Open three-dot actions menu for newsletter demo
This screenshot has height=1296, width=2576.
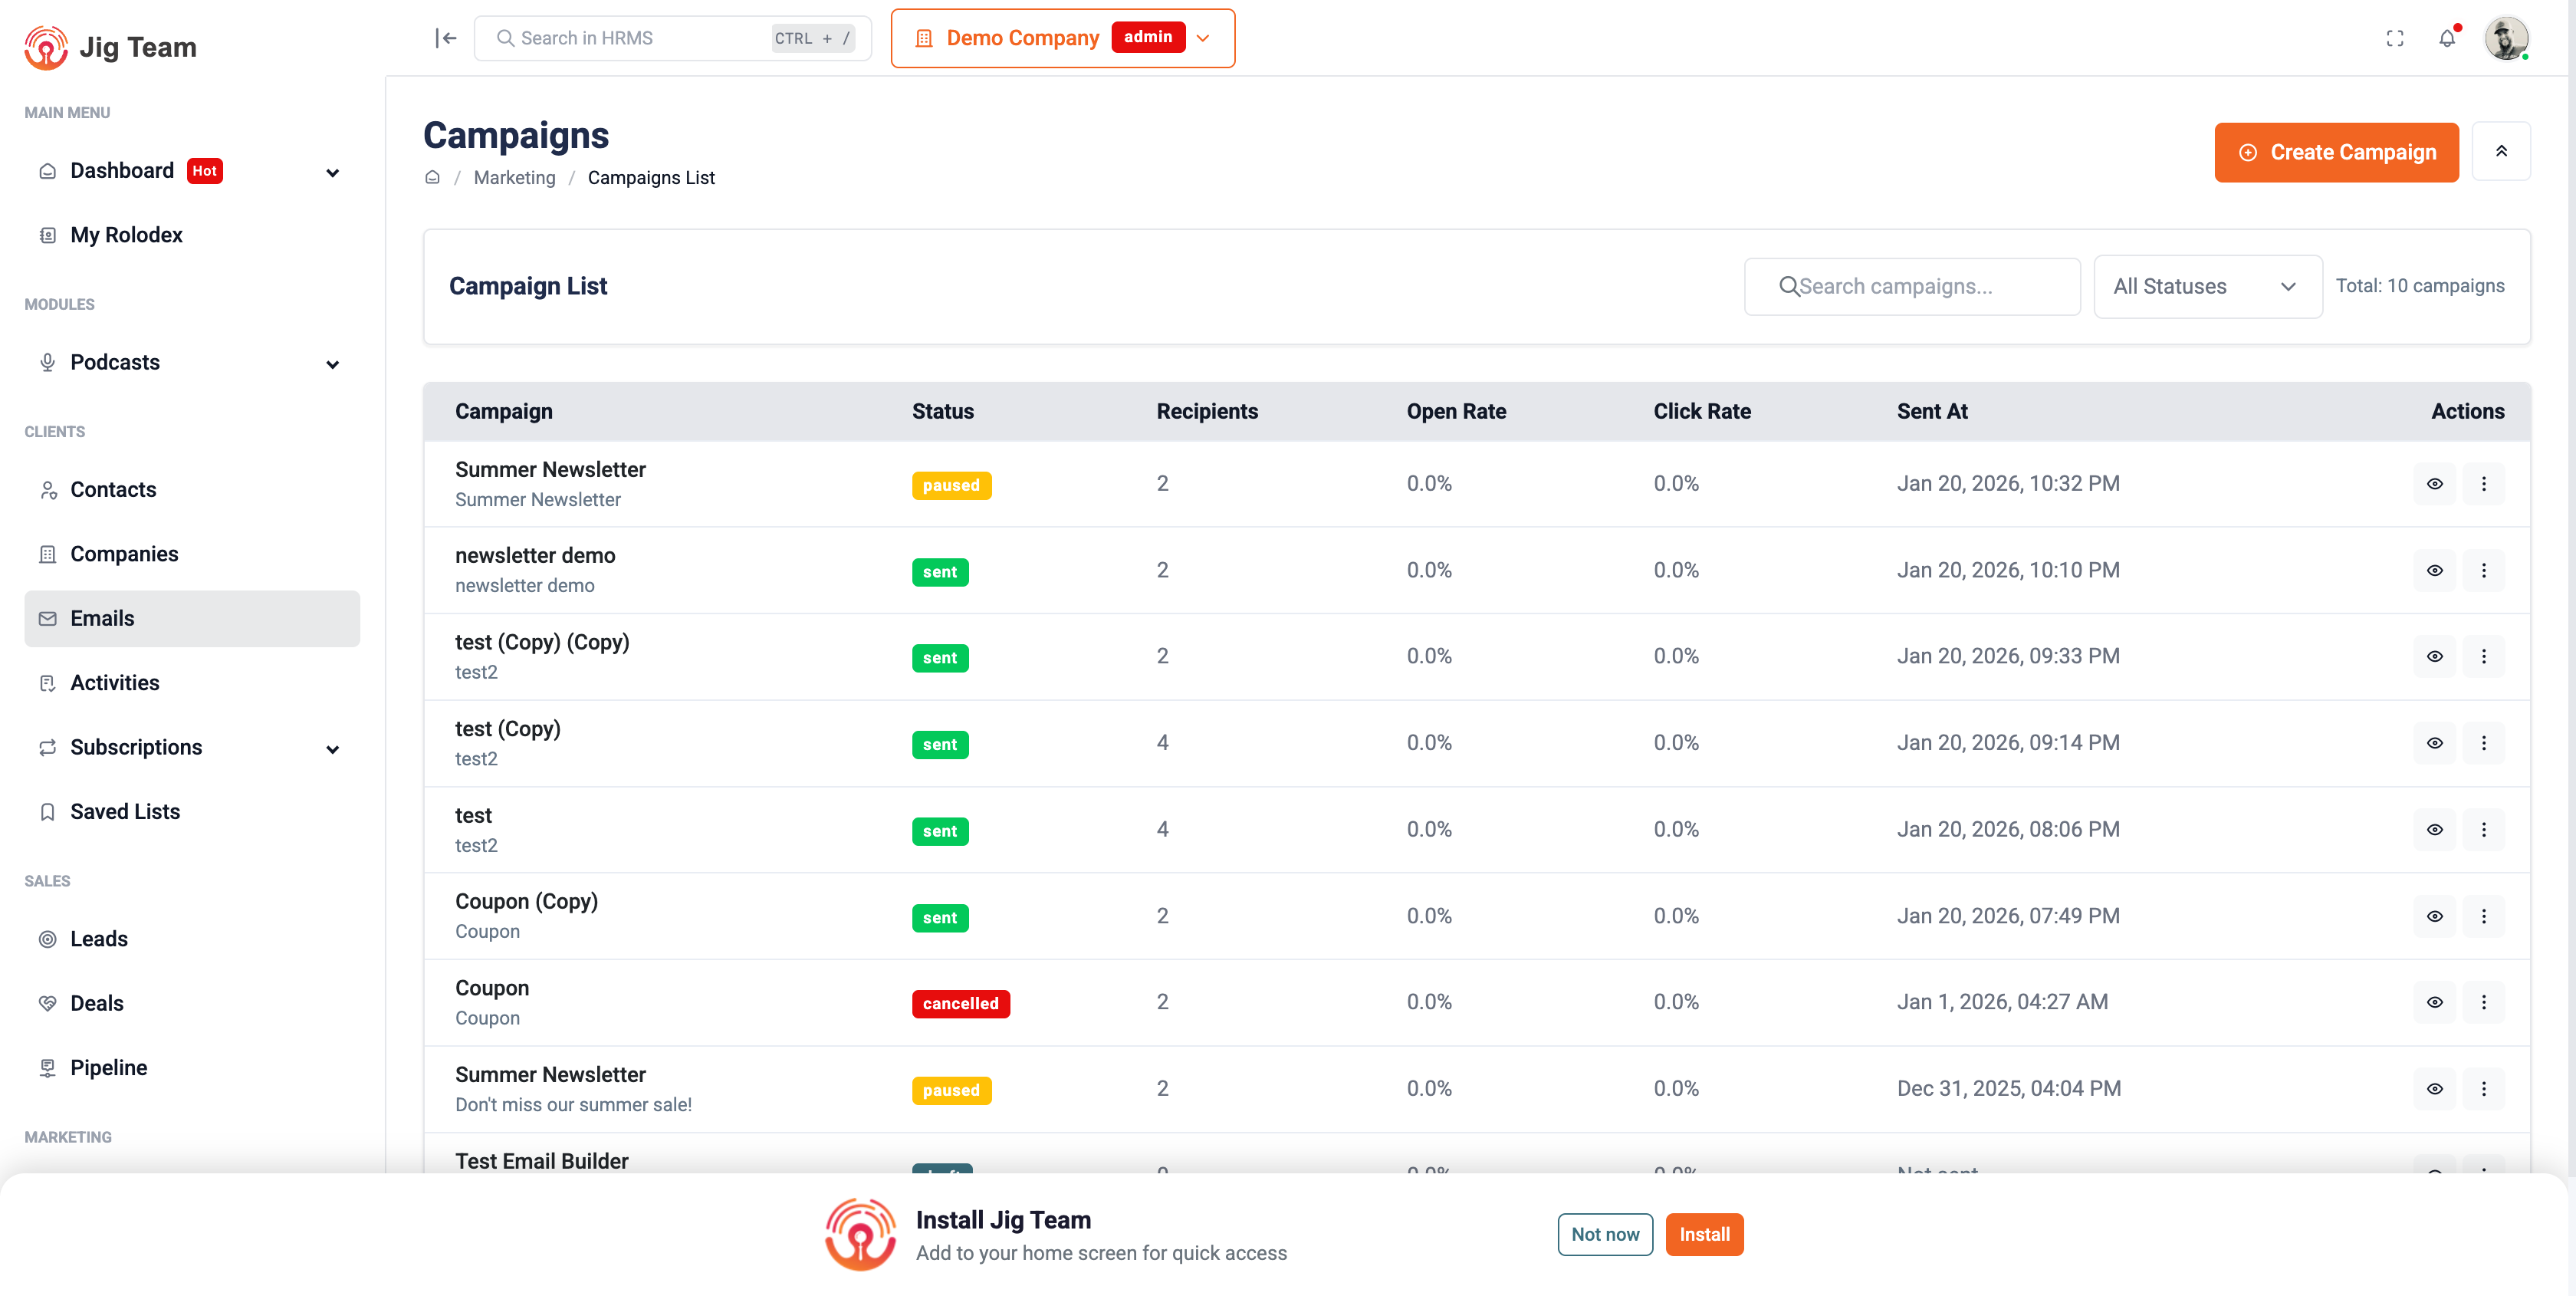pyautogui.click(x=2483, y=570)
